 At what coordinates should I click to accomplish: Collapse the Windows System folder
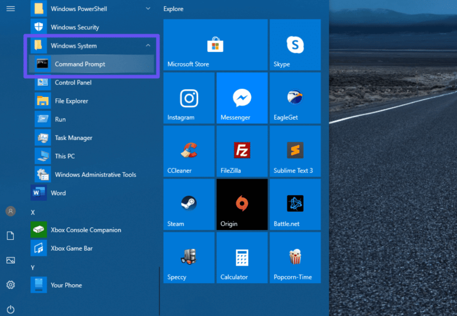point(148,46)
